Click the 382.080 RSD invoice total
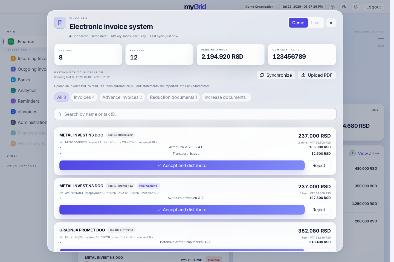Viewport: 394px width, 262px height. click(x=314, y=231)
